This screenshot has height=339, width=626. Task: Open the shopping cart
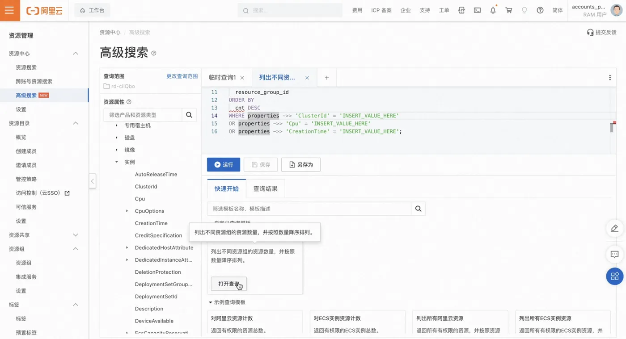[509, 10]
